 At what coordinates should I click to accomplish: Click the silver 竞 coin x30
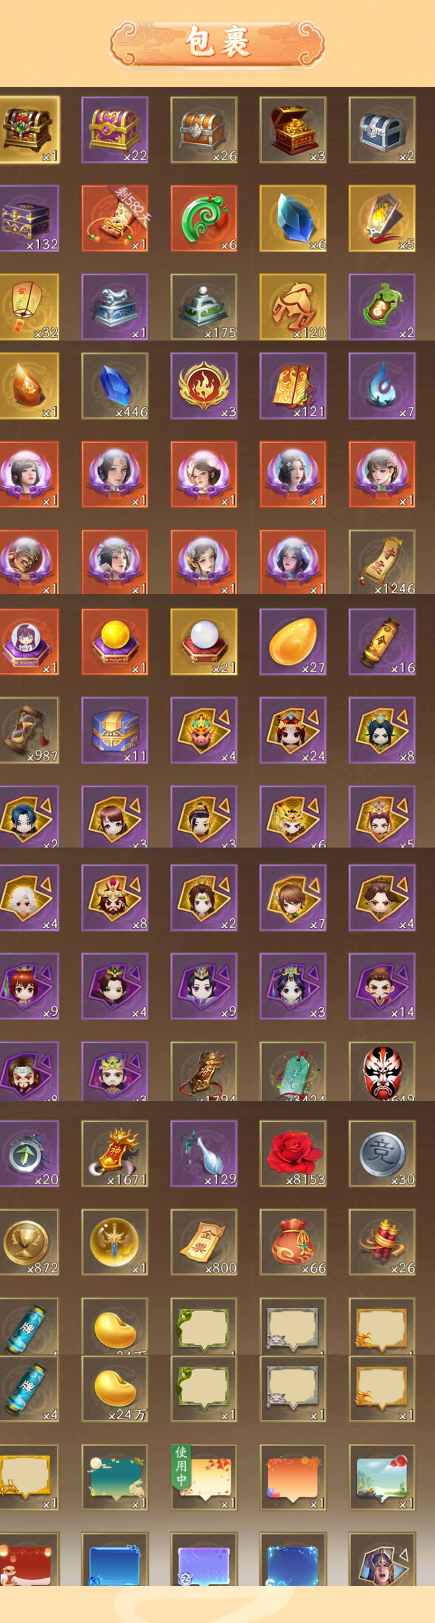click(x=382, y=1154)
